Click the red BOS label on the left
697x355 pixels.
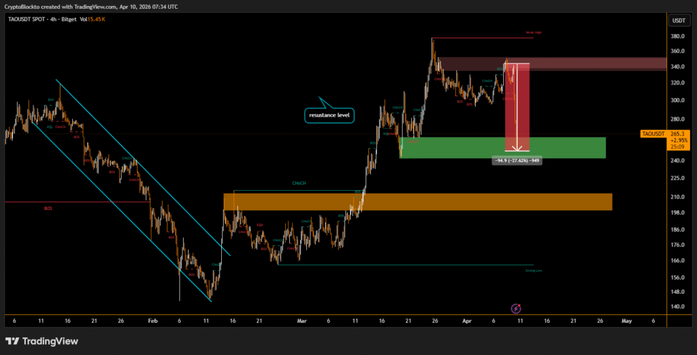click(x=48, y=209)
